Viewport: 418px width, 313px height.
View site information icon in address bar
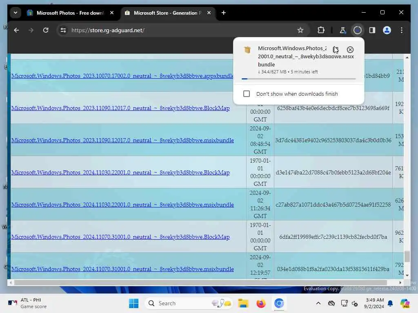point(63,30)
